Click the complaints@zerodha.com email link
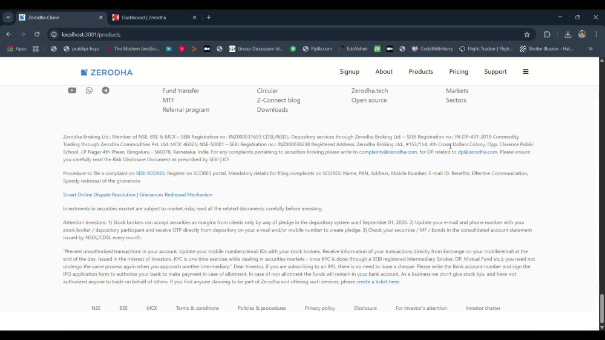 (x=388, y=152)
